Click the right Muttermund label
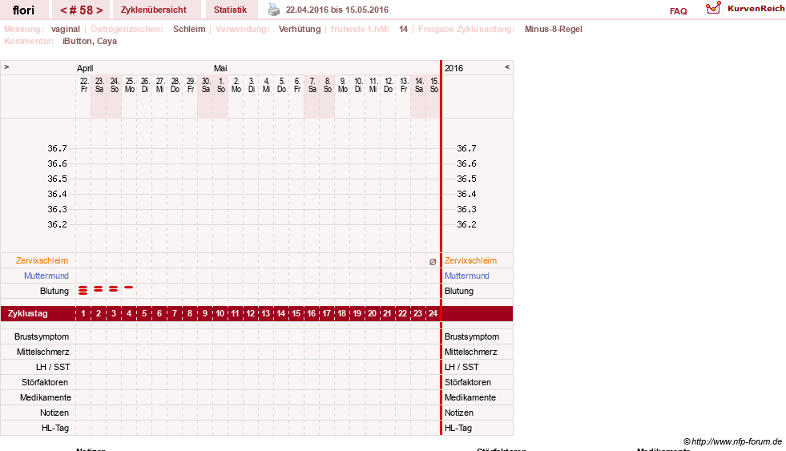 coord(466,276)
